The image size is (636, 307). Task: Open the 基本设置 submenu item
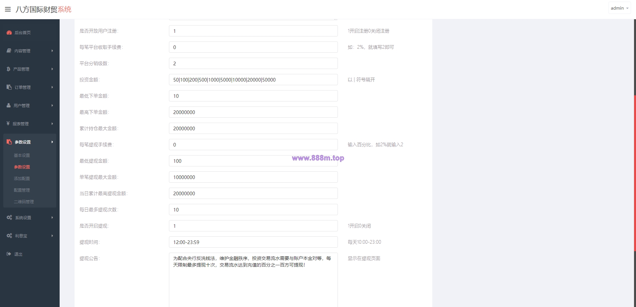(x=22, y=155)
